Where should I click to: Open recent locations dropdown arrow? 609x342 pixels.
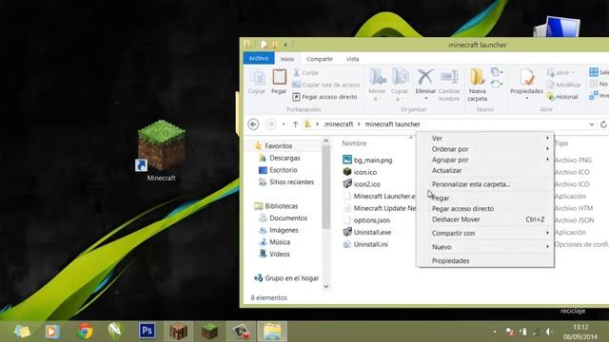point(284,124)
